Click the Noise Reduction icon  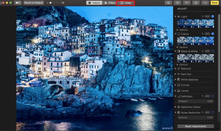(x=178, y=113)
